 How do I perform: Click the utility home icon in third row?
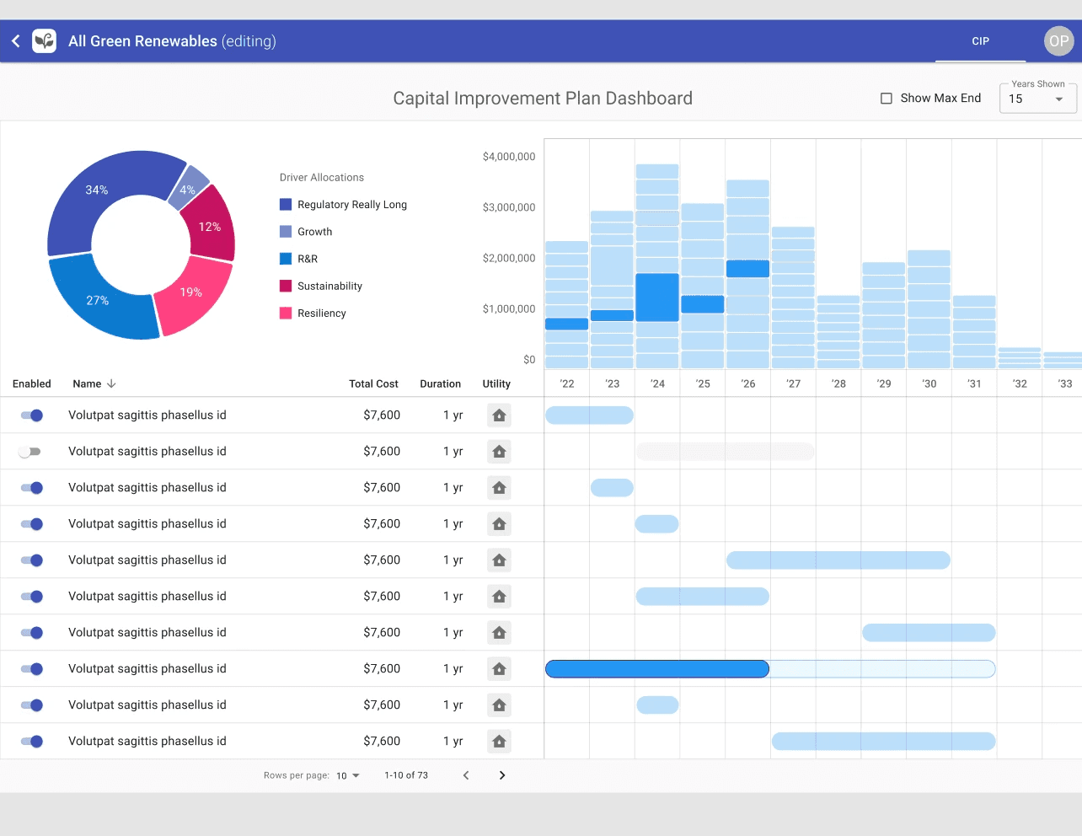click(499, 488)
